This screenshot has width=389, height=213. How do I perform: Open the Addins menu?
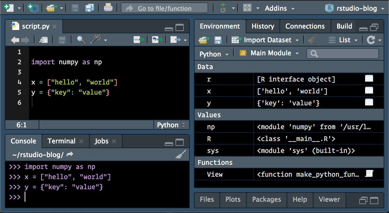(x=276, y=8)
